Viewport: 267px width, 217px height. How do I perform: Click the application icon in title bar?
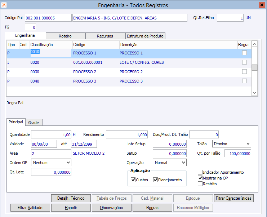tap(4, 5)
